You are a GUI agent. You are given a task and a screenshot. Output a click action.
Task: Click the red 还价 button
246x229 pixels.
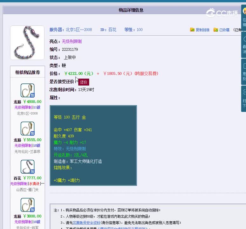click(84, 82)
